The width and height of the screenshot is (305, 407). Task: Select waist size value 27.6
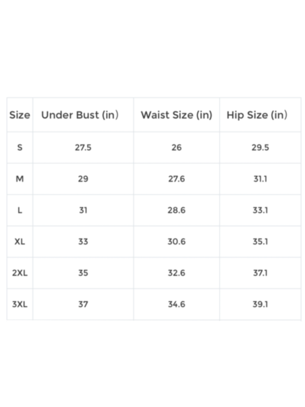[177, 179]
